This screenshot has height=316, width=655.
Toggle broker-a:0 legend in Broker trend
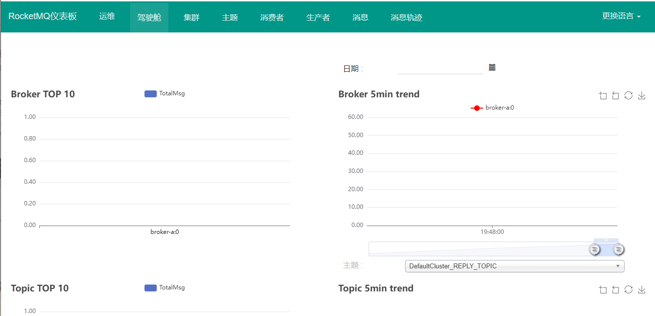coord(492,108)
